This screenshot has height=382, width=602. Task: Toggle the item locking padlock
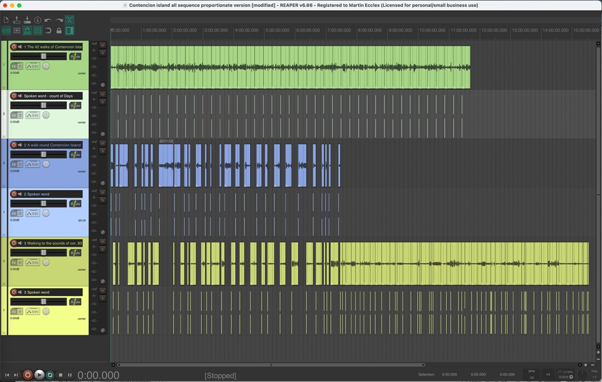tap(59, 30)
